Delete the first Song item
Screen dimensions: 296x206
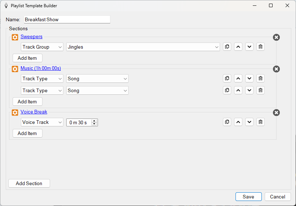click(x=260, y=79)
